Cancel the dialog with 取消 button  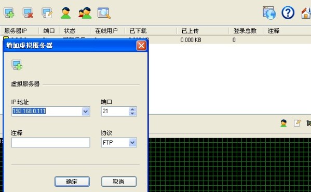(119, 182)
